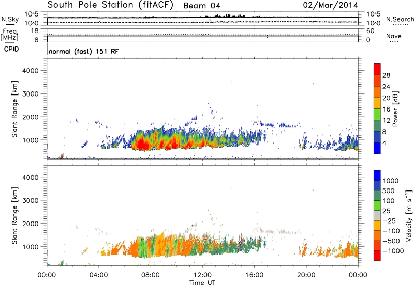Select the 'Beam 04' label

pos(202,6)
